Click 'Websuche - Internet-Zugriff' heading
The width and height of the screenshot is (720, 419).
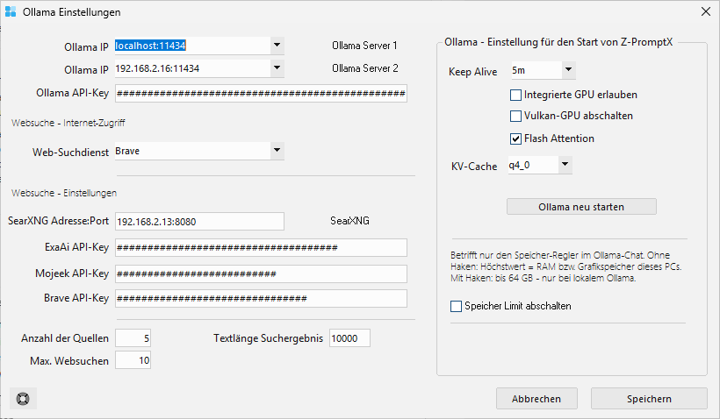(x=68, y=123)
